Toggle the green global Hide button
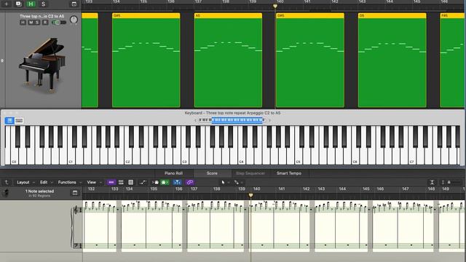 (31, 4)
